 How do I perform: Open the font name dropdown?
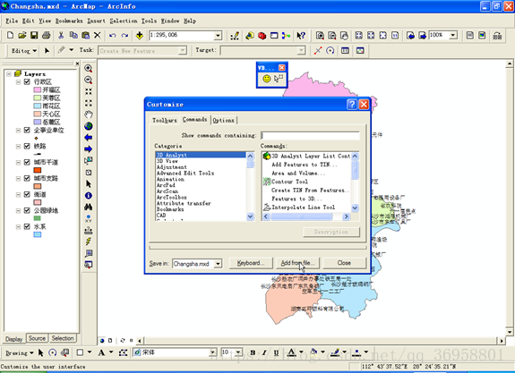(x=213, y=352)
